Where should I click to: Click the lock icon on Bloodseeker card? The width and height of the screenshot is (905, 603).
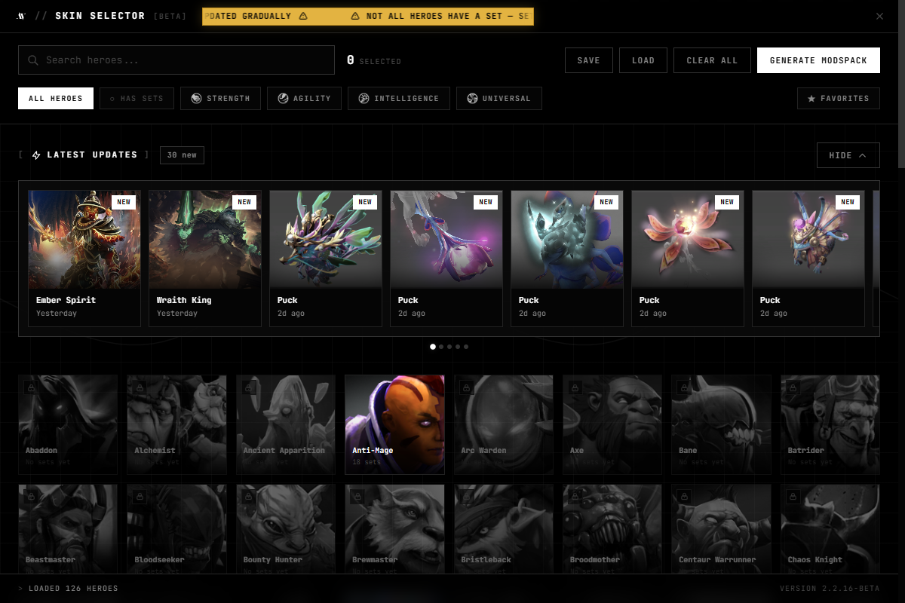click(139, 497)
